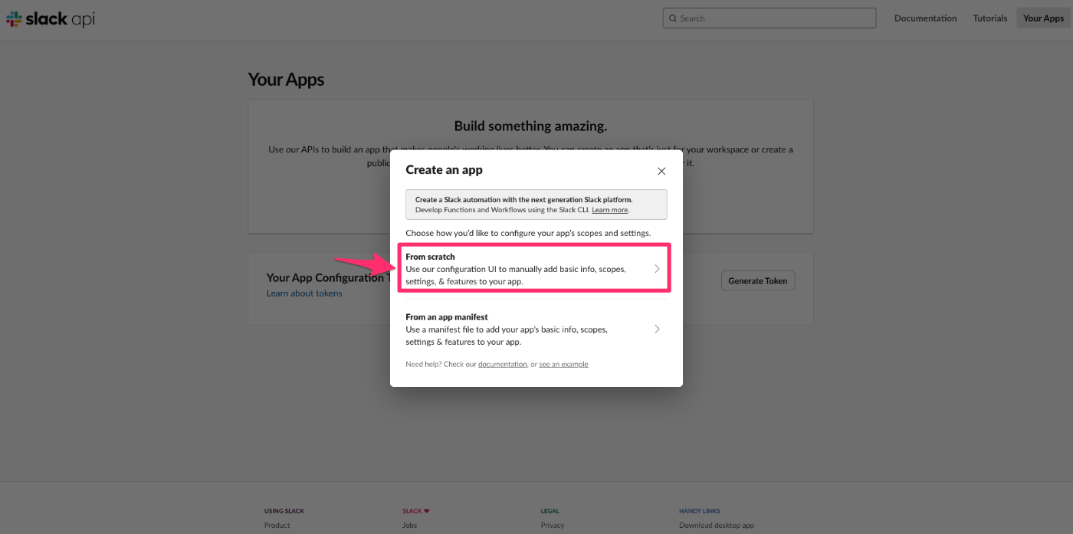This screenshot has width=1073, height=534.
Task: Click the Generate Token button
Action: (x=758, y=280)
